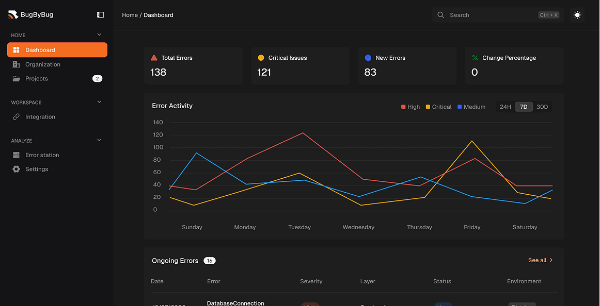Screen dimensions: 600x306
Task: Collapse the WORKSPACE section chevron
Action: tap(99, 102)
